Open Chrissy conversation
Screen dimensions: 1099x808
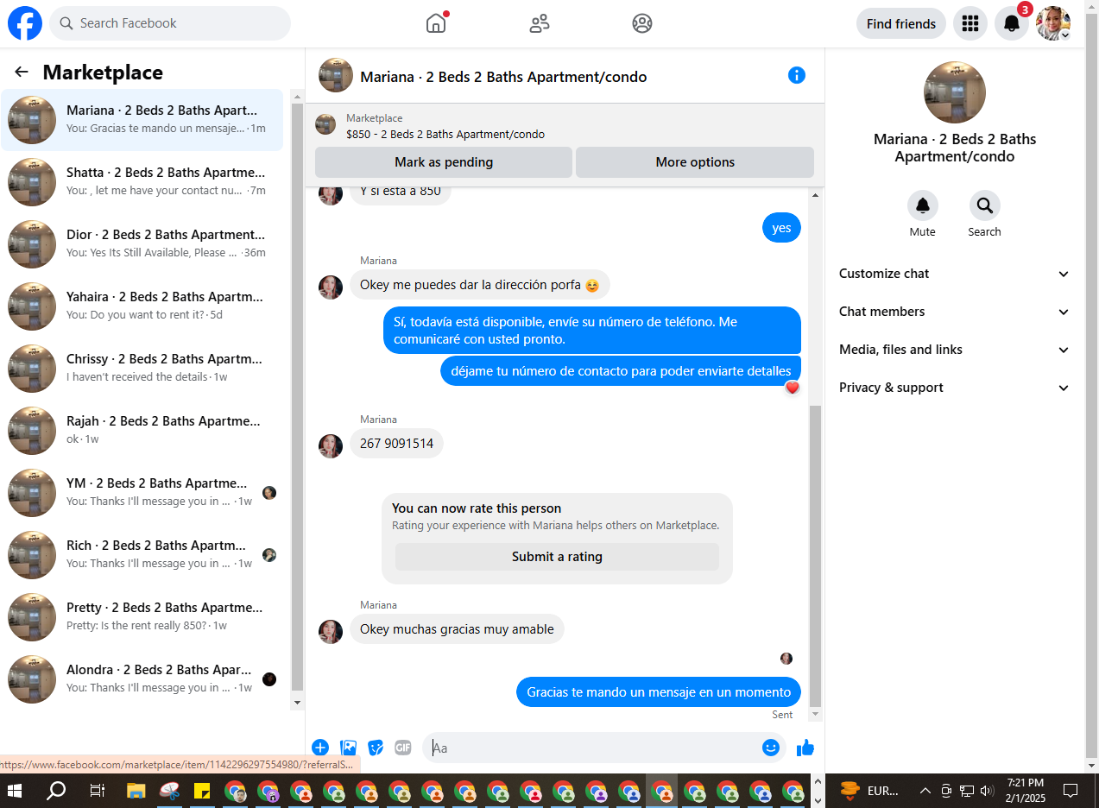142,369
